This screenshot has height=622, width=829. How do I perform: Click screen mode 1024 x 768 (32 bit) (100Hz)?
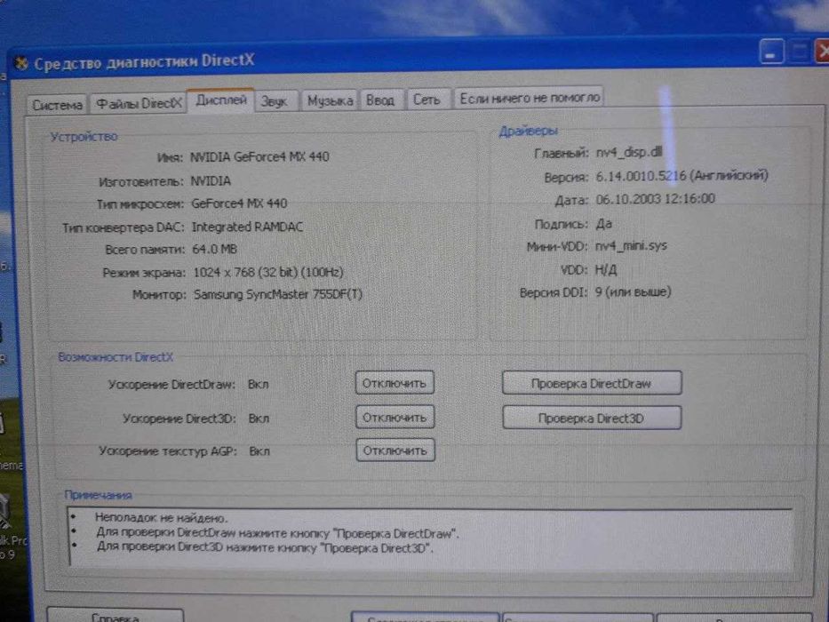[268, 272]
